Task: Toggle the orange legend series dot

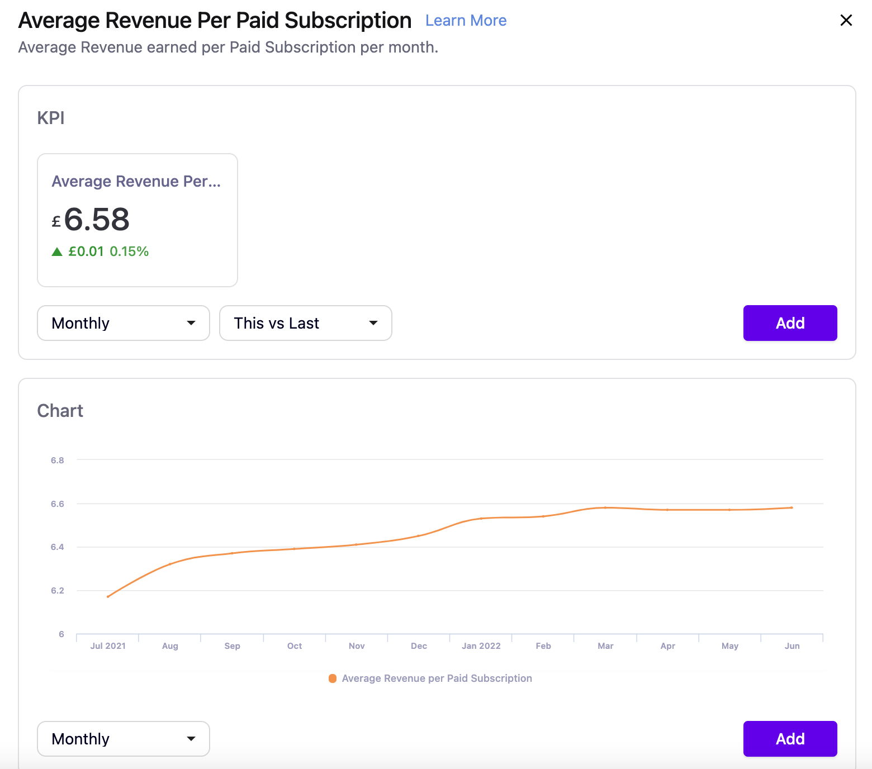Action: tap(333, 678)
